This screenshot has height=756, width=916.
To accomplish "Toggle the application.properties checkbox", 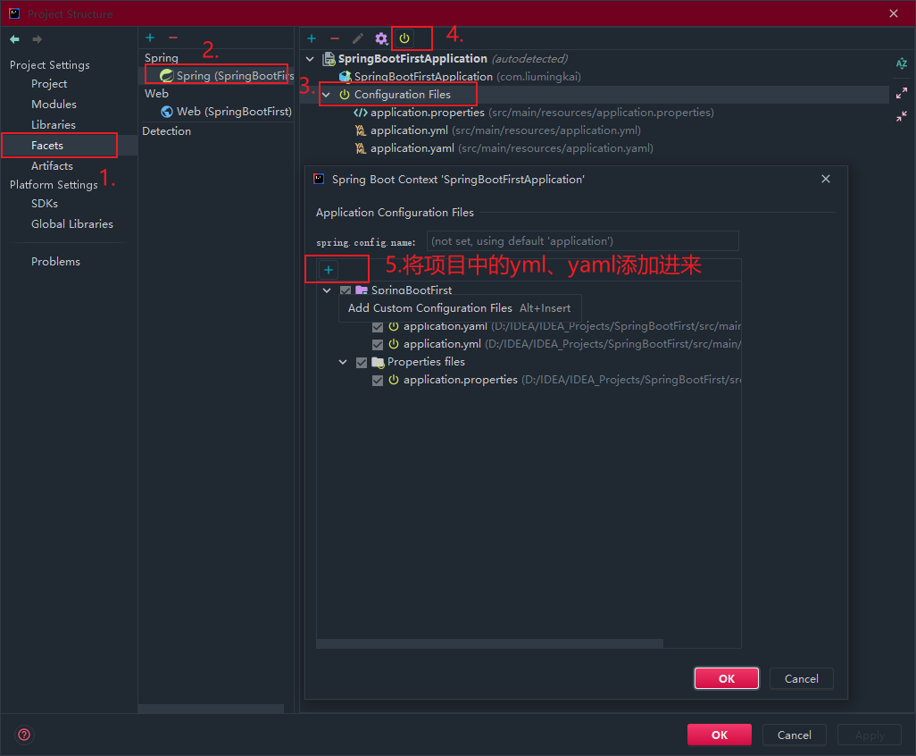I will tap(379, 380).
